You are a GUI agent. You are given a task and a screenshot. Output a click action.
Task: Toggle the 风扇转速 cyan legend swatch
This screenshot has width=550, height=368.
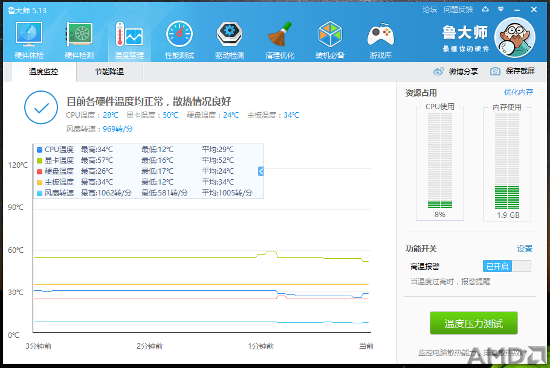click(40, 193)
